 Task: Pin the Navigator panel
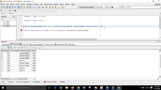pyautogui.click(x=13, y=16)
